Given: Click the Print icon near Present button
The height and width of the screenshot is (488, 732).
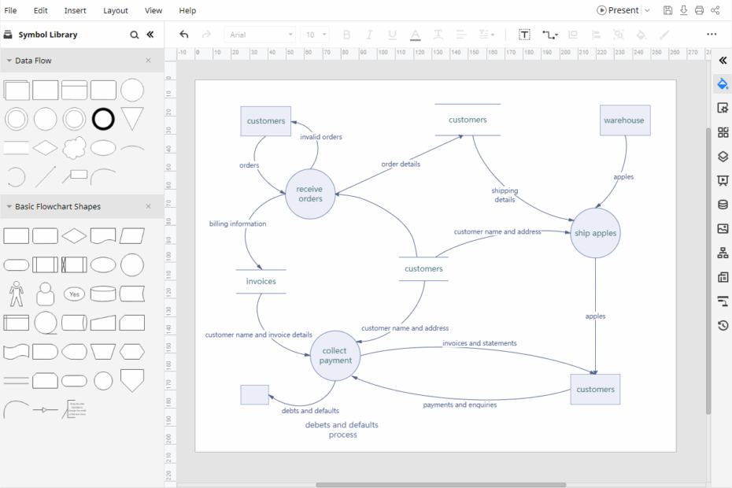Looking at the screenshot, I should click(699, 10).
